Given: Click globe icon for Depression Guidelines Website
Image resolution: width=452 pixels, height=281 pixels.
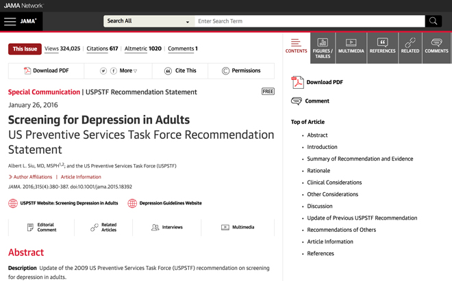Looking at the screenshot, I should (132, 203).
